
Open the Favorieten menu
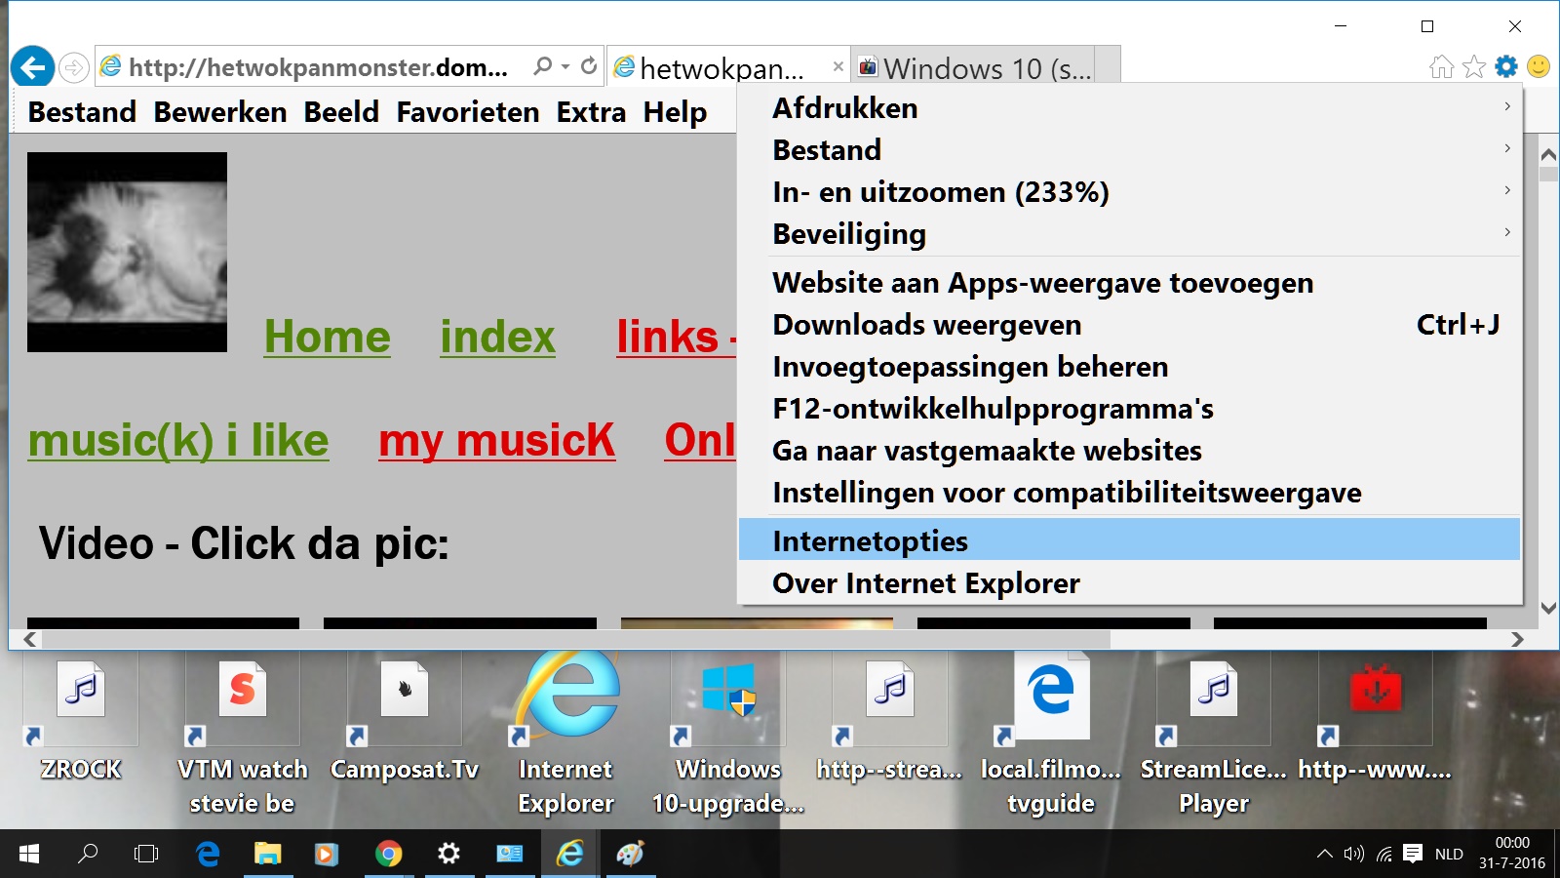pos(468,112)
